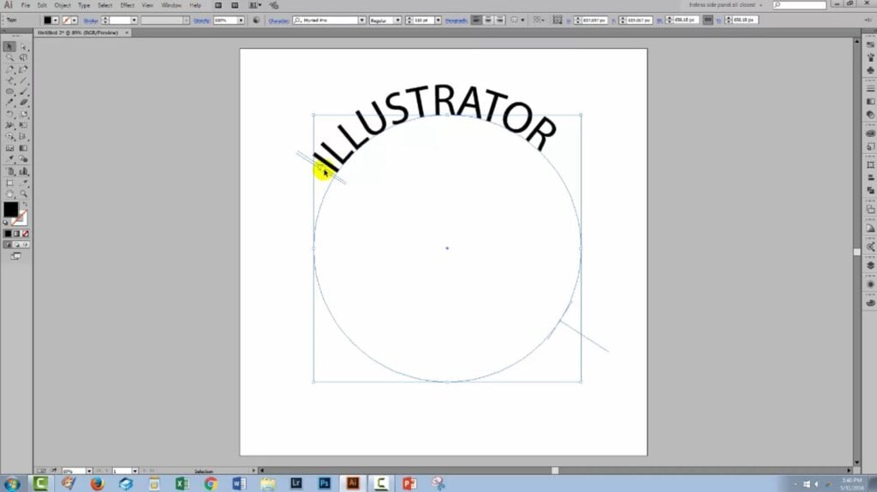Screen dimensions: 877x492
Task: Toggle constrain width and height proportions link
Action: [x=707, y=21]
